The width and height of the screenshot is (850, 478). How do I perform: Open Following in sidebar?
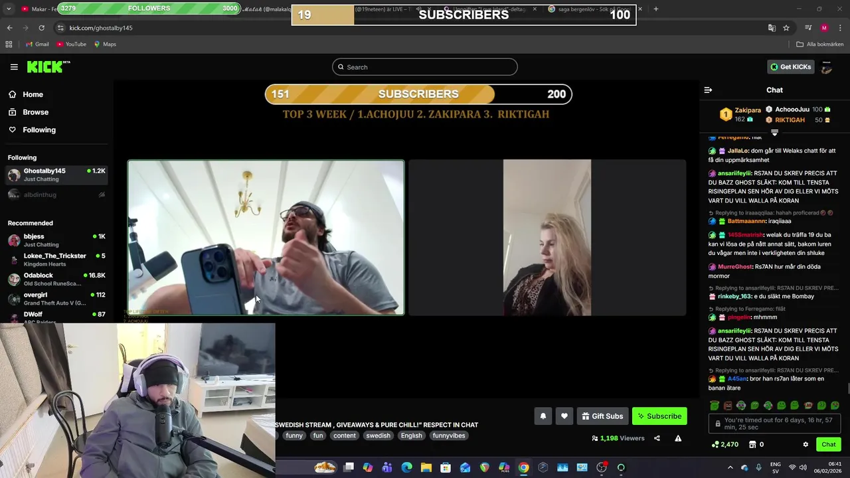pyautogui.click(x=39, y=130)
